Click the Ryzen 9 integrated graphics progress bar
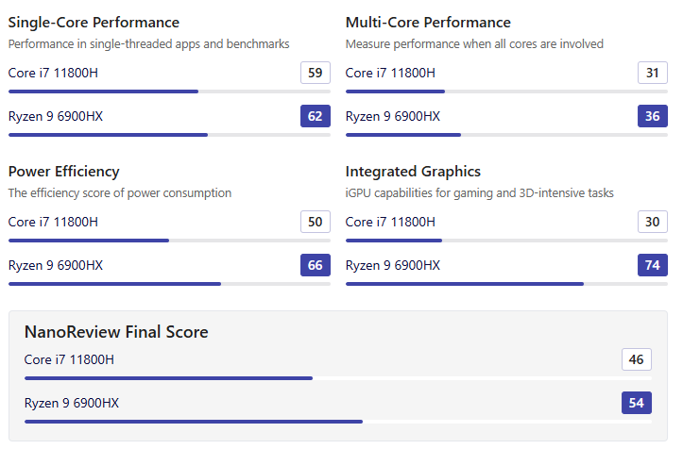The width and height of the screenshot is (683, 449). (x=506, y=284)
